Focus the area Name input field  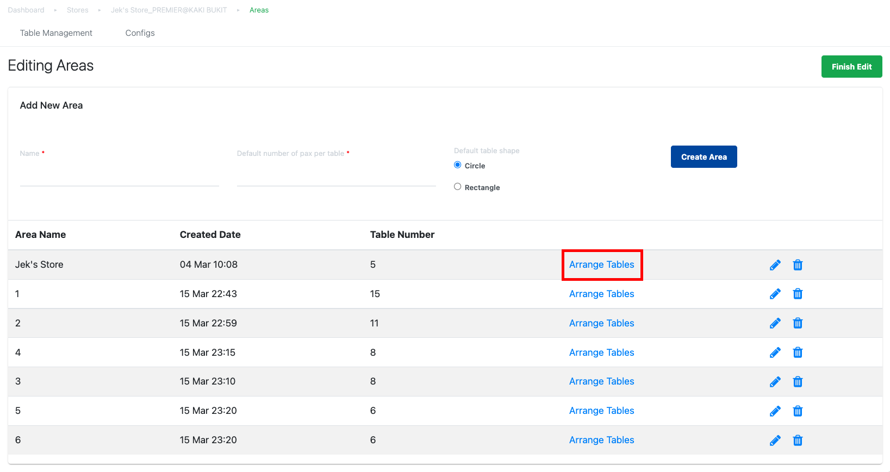[x=120, y=175]
